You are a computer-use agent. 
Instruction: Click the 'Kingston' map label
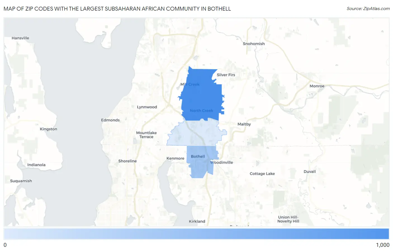[48, 129]
